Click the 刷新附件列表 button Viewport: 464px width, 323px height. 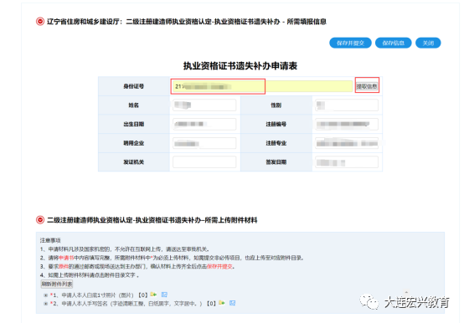click(56, 284)
